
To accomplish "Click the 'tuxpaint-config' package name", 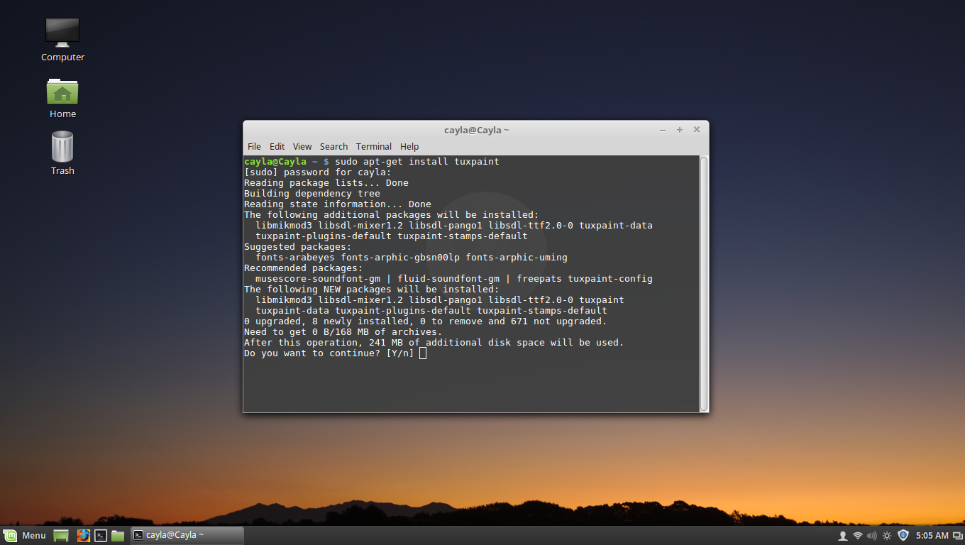I will tap(610, 278).
